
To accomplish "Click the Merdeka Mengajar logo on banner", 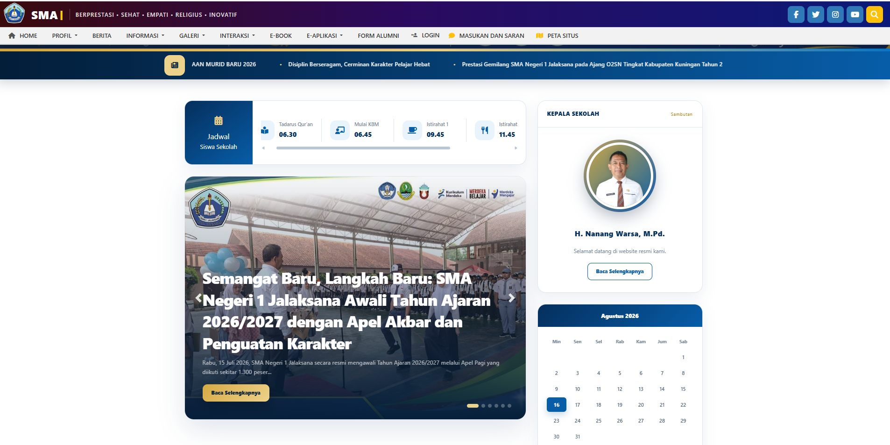I will (x=503, y=194).
